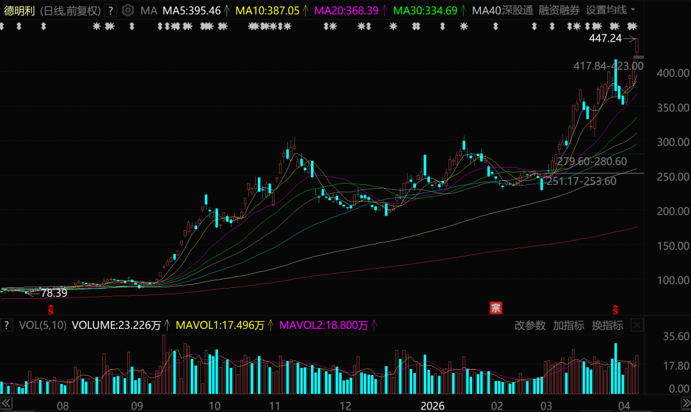Select the MA5:395.46 value
This screenshot has height=412, width=691.
tap(192, 11)
